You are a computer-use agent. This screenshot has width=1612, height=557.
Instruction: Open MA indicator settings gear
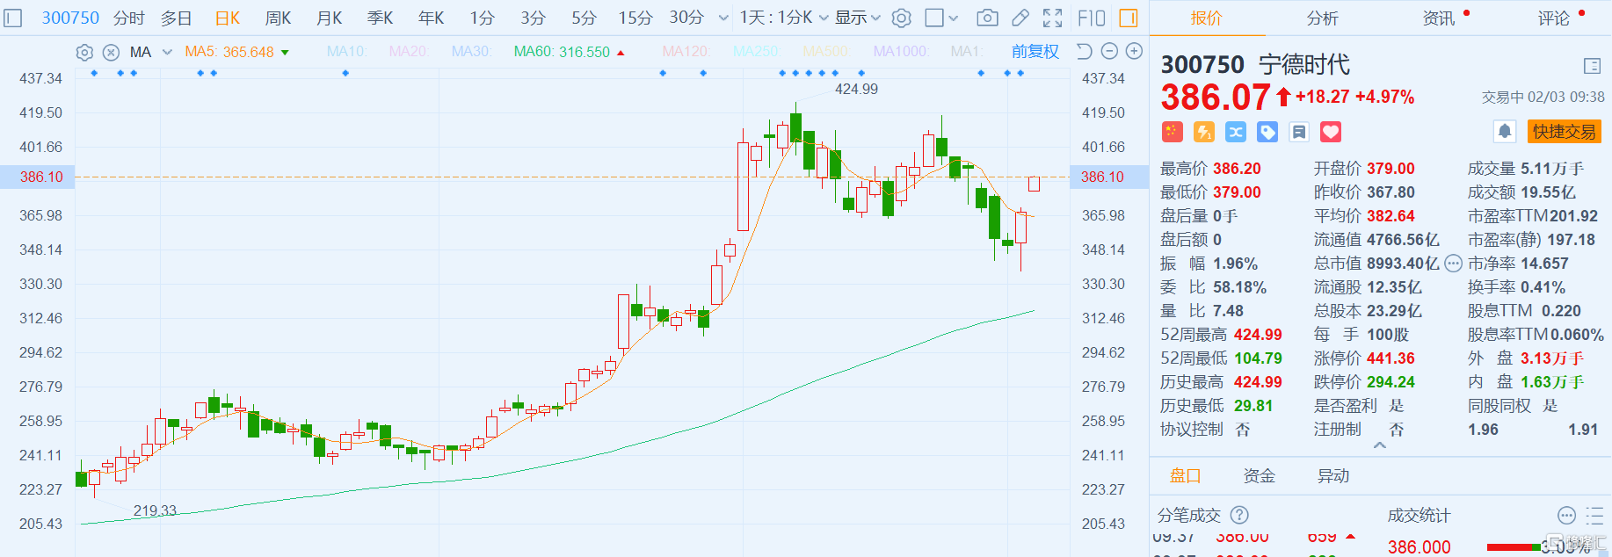[x=84, y=53]
